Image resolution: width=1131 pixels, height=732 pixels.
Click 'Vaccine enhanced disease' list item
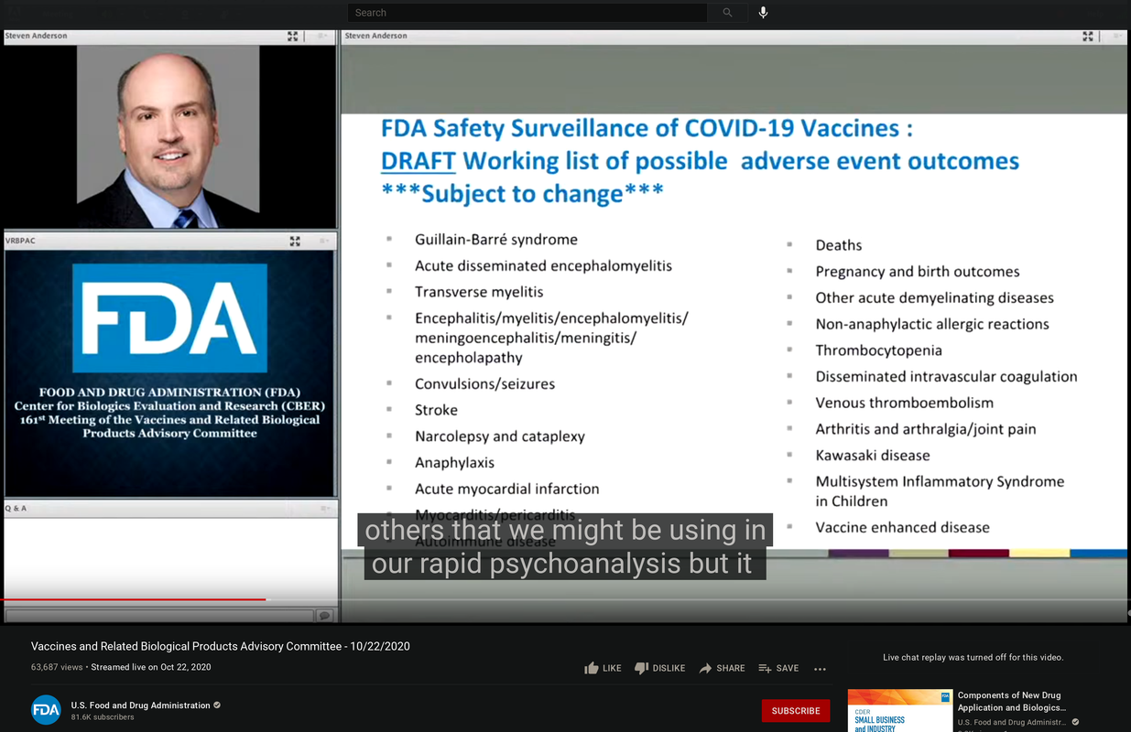tap(903, 528)
